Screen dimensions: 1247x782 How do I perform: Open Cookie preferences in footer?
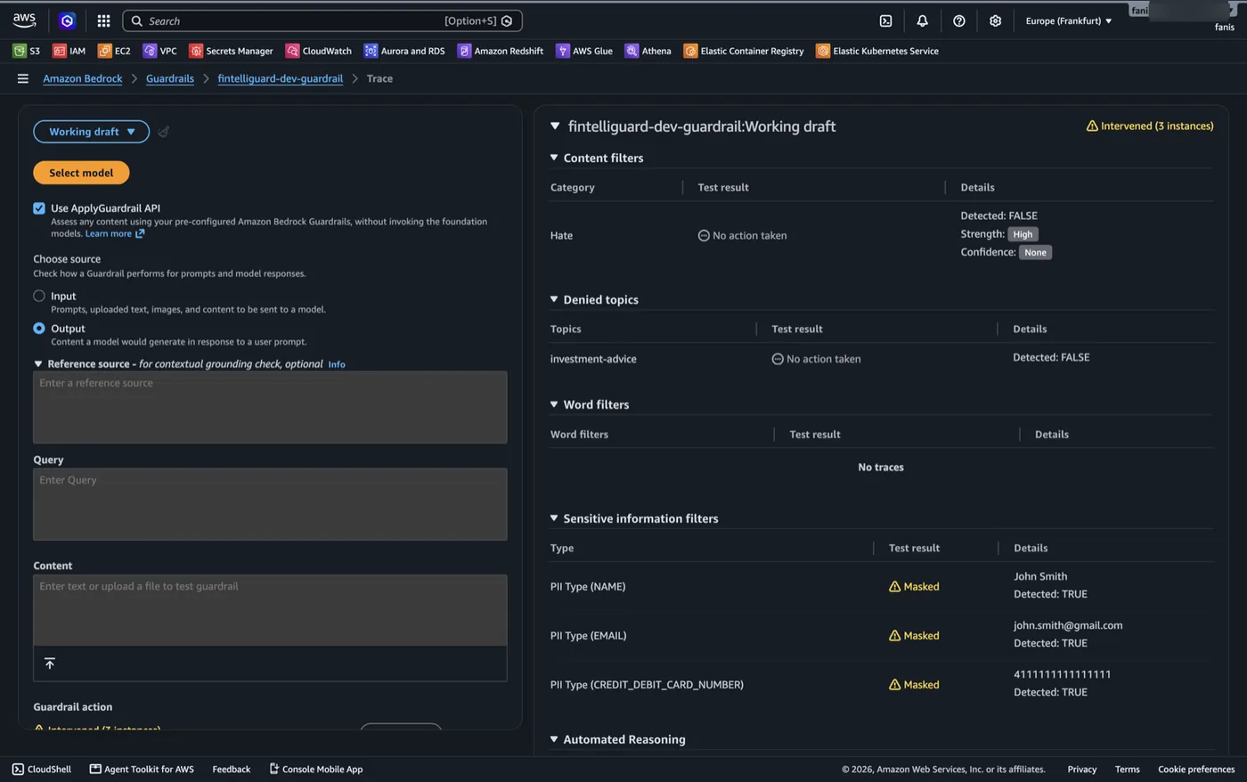point(1196,769)
